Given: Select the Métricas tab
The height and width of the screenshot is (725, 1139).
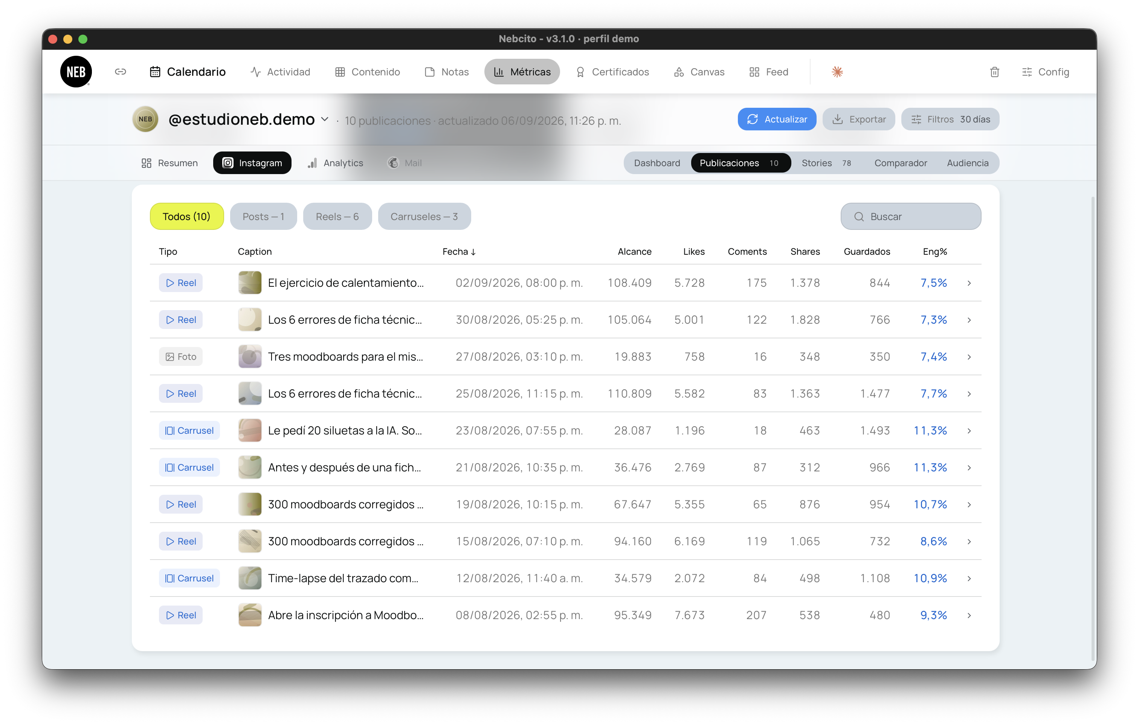Looking at the screenshot, I should (522, 72).
